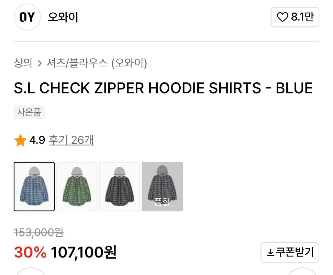The image size is (333, 275).
Task: Go to 상의 category breadcrumb
Action: (23, 63)
